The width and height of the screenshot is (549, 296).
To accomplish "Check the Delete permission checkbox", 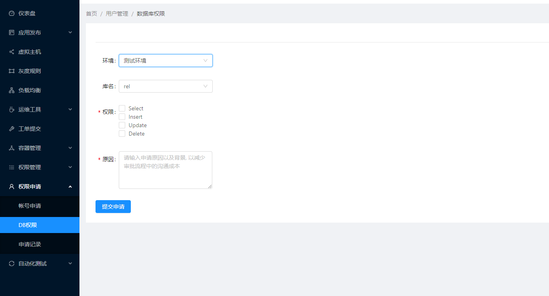I will [122, 134].
